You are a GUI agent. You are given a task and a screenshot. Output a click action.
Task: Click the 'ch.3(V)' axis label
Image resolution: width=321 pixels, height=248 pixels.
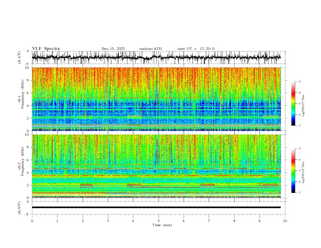click(19, 208)
